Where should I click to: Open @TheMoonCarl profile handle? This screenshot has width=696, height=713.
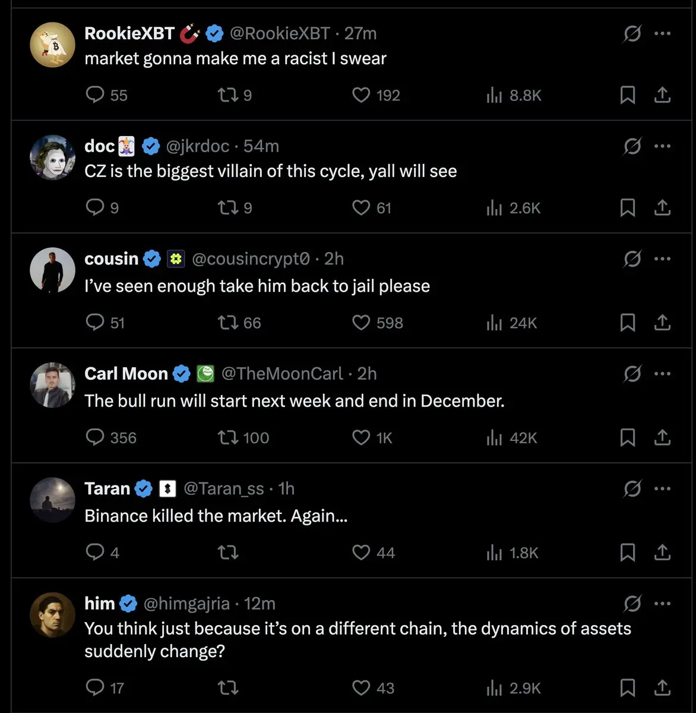[x=281, y=374]
